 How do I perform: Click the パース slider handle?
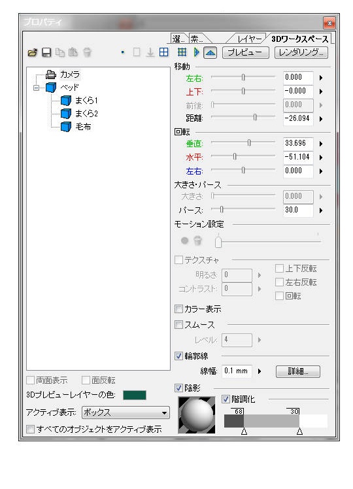[222, 209]
